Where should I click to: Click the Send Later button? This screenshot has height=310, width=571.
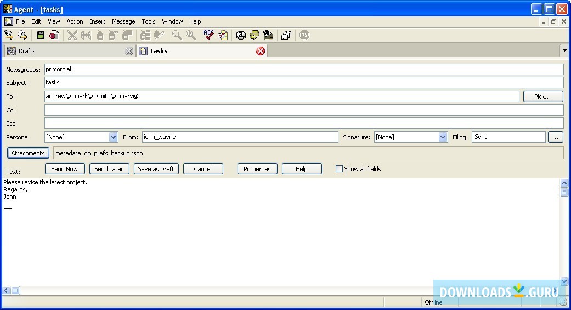(x=109, y=168)
